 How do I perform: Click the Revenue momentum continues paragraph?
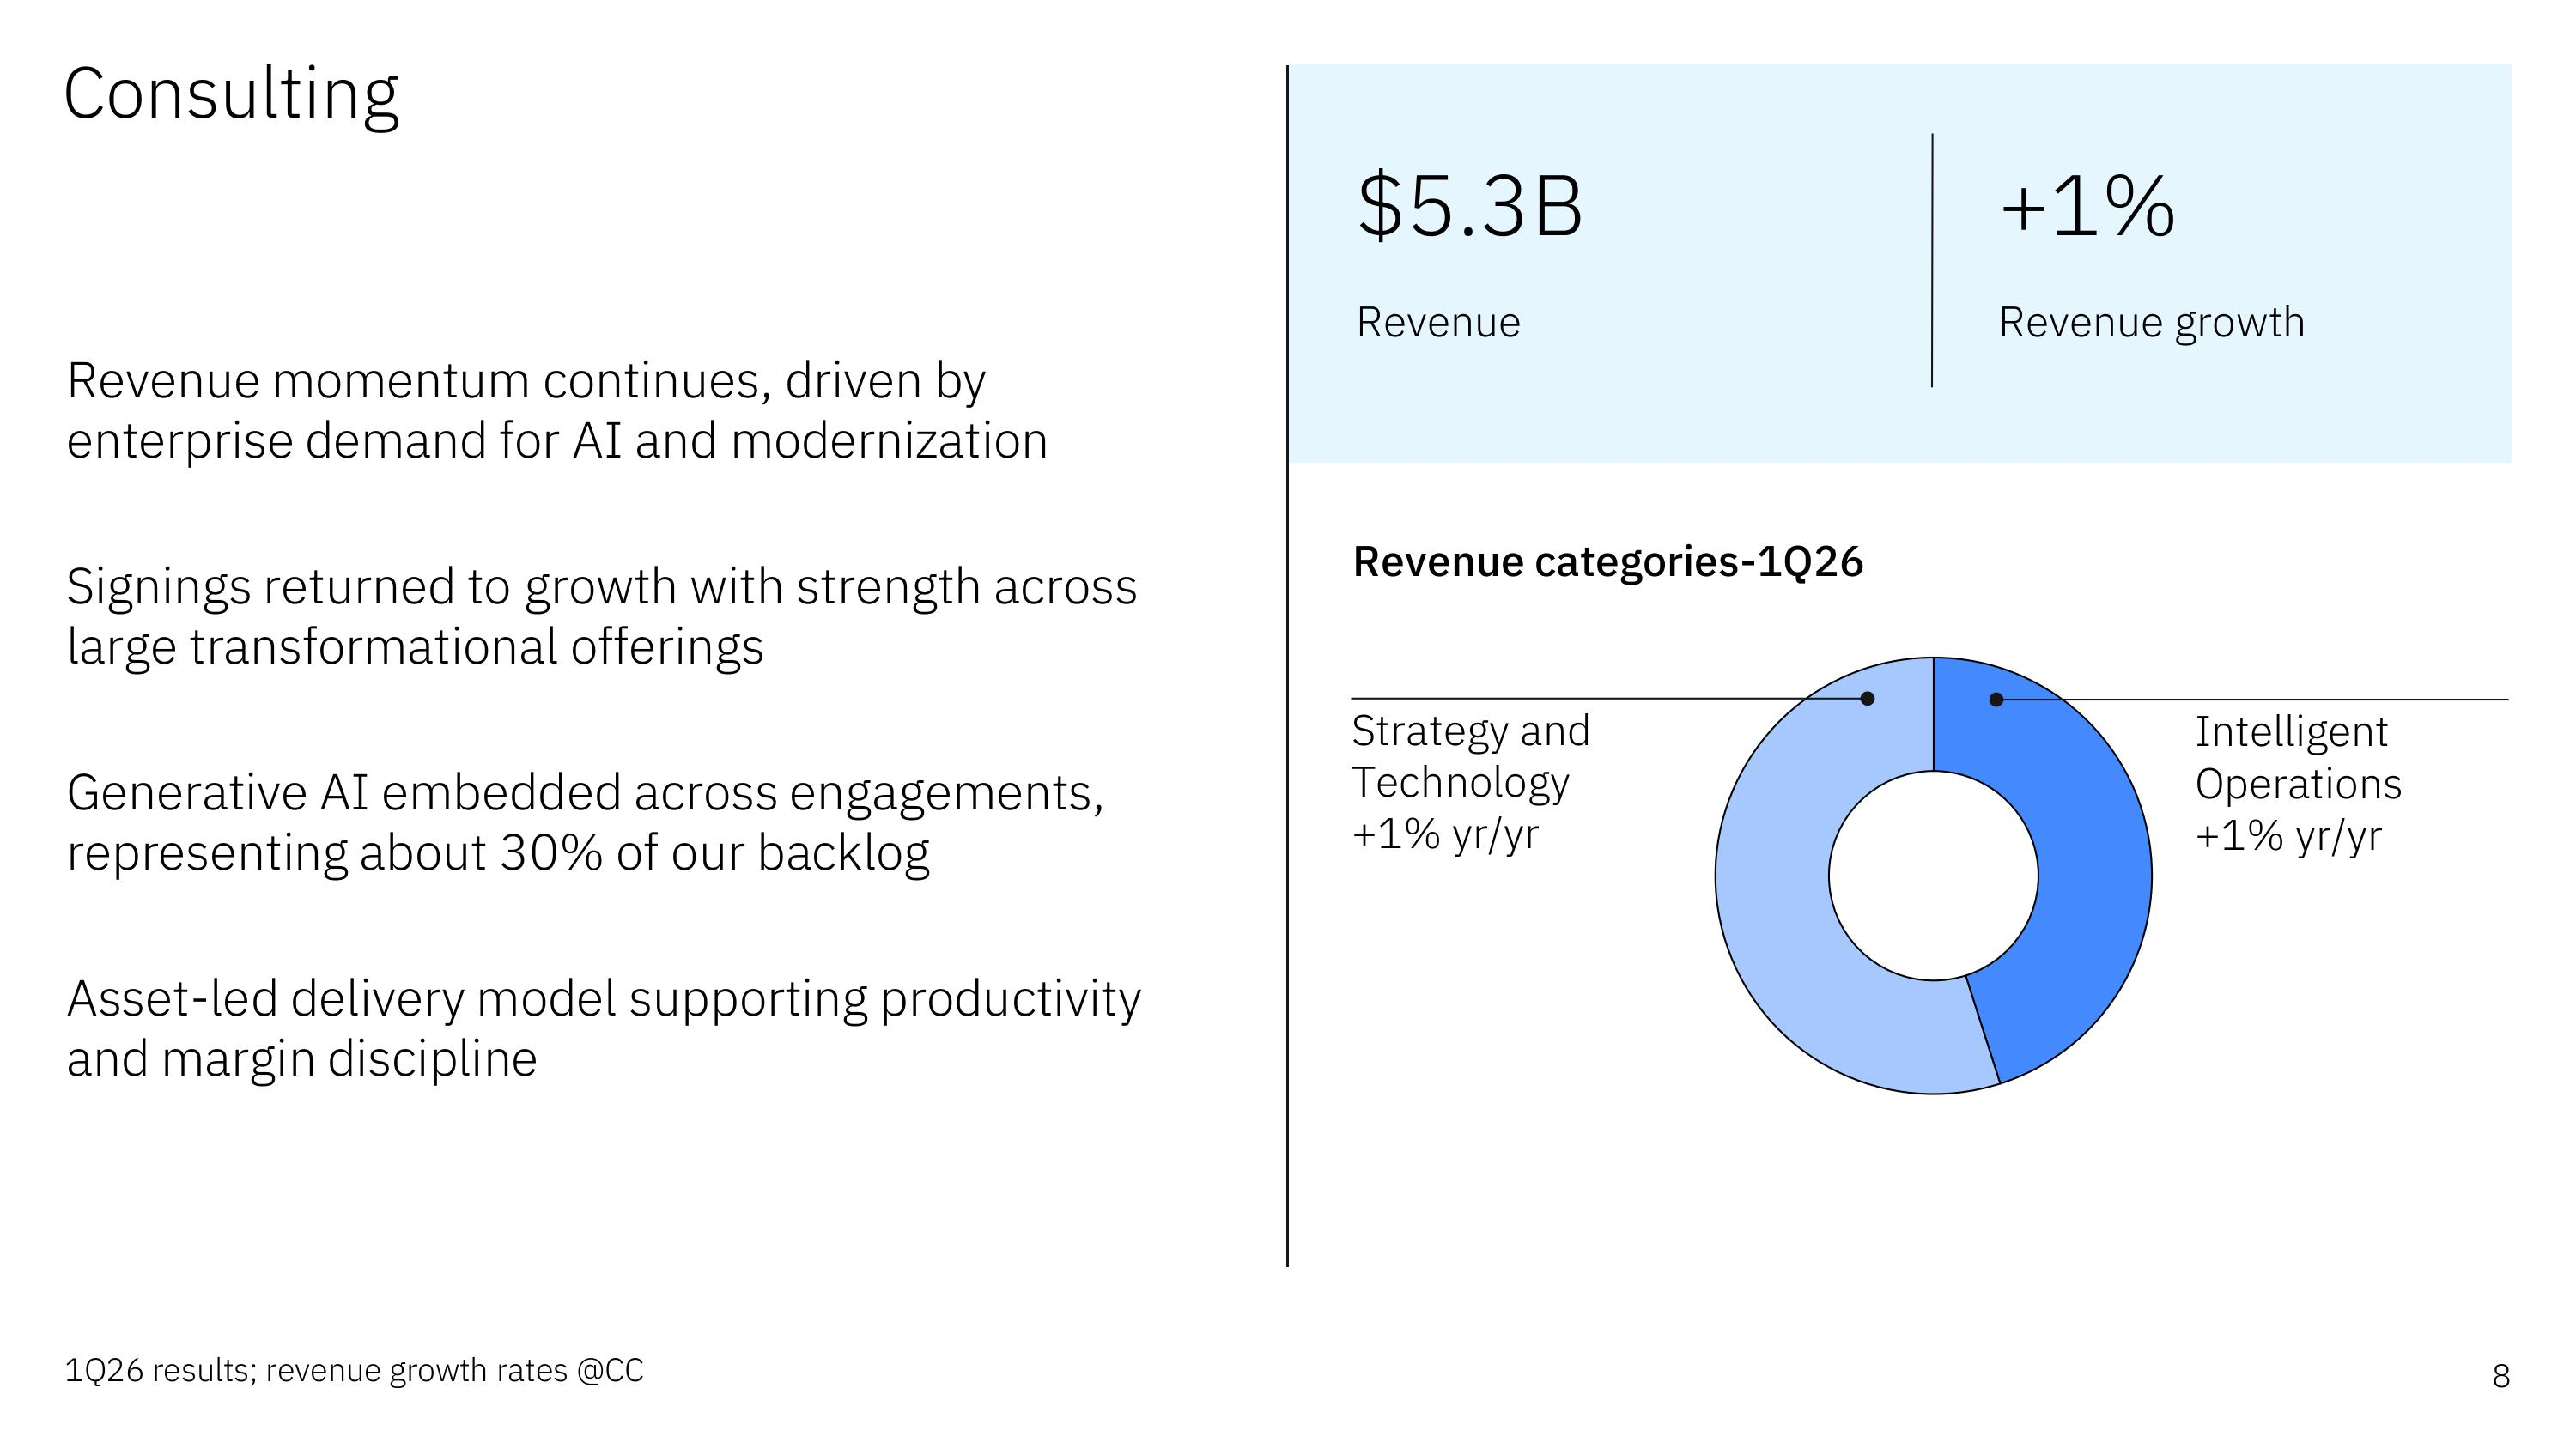pos(556,410)
